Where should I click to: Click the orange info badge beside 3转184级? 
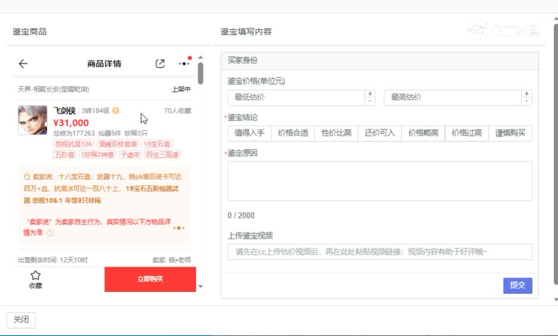point(116,110)
